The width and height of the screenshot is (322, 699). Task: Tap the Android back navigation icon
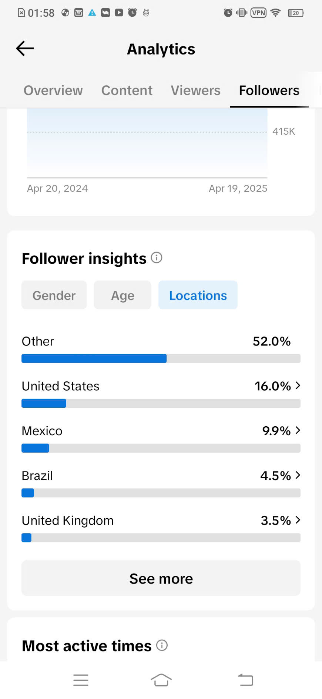(x=245, y=680)
